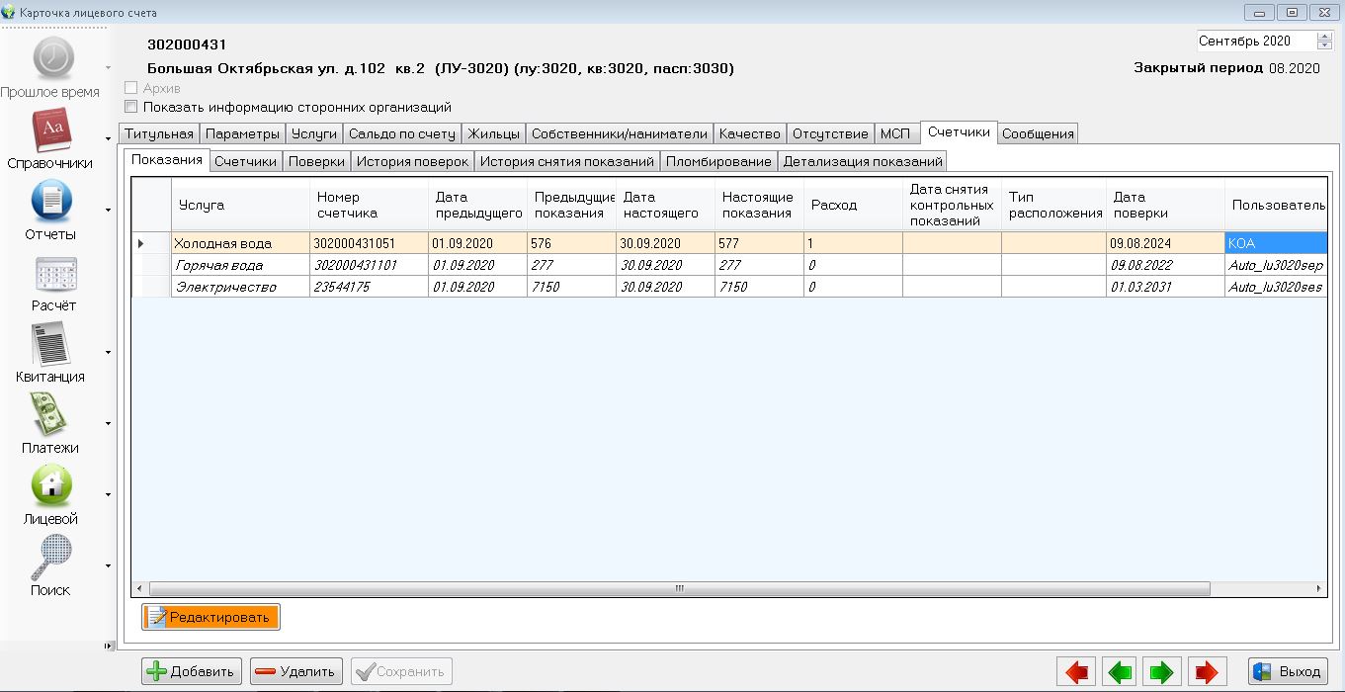The height and width of the screenshot is (692, 1345).
Task: Switch to the Сальдо по счету tab
Action: point(402,133)
